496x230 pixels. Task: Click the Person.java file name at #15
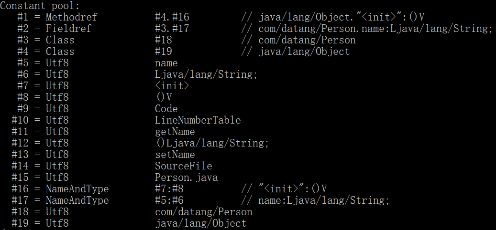(187, 178)
